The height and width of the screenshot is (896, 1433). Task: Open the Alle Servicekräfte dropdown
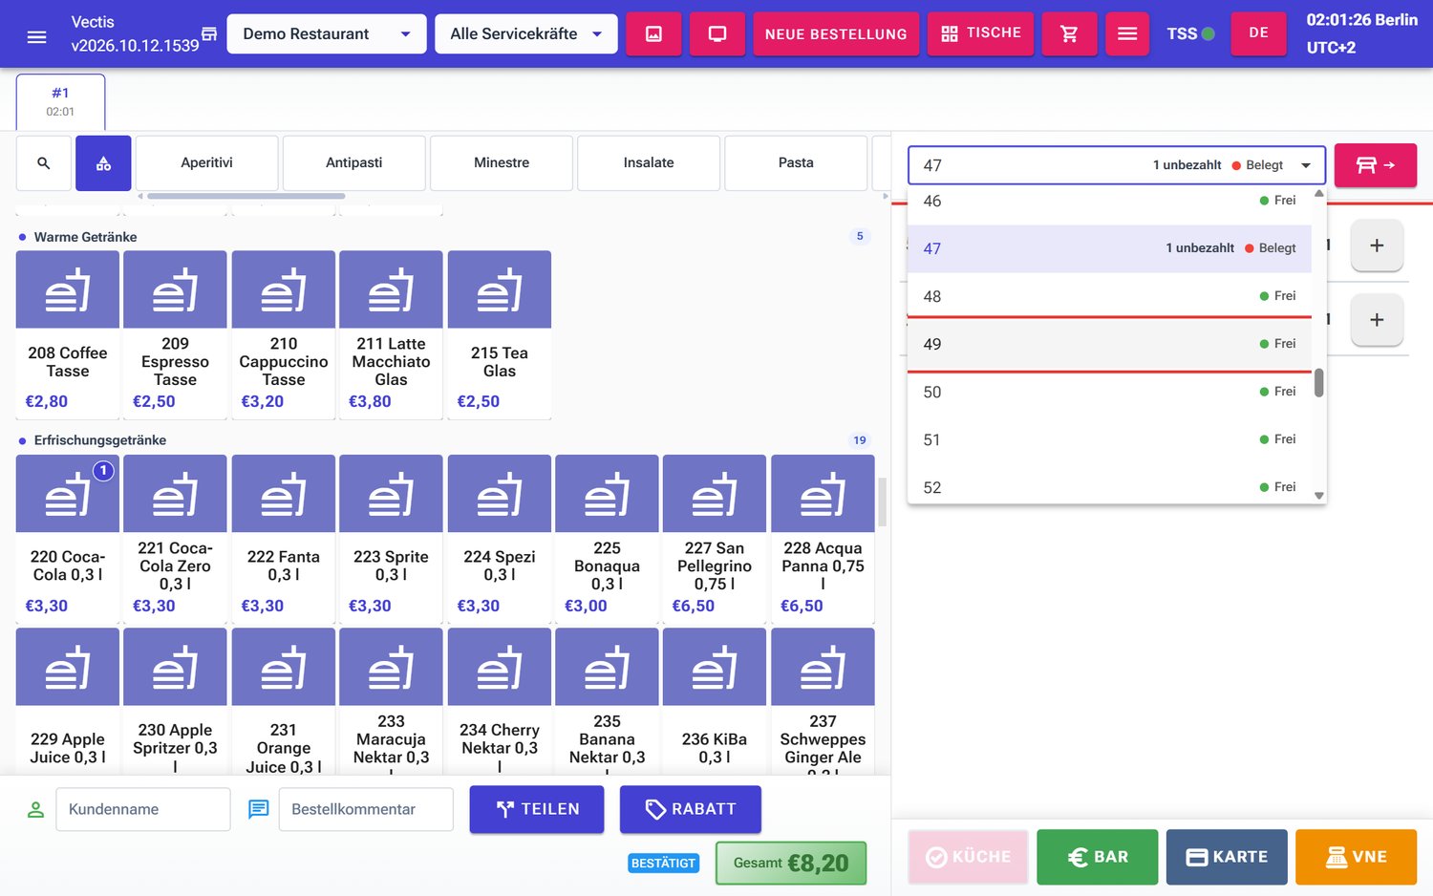point(526,34)
